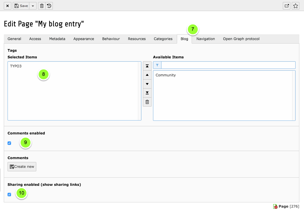
Task: Open the Resources tab
Action: point(137,39)
